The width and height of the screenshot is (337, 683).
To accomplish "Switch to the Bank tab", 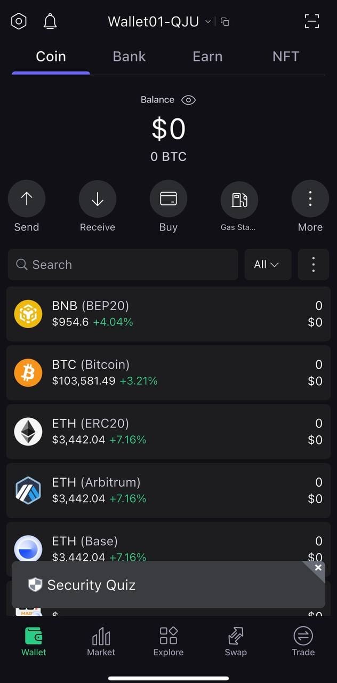I will click(x=129, y=57).
